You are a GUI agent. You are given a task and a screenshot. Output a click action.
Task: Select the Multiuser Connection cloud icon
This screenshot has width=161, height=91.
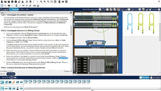(x=21, y=82)
